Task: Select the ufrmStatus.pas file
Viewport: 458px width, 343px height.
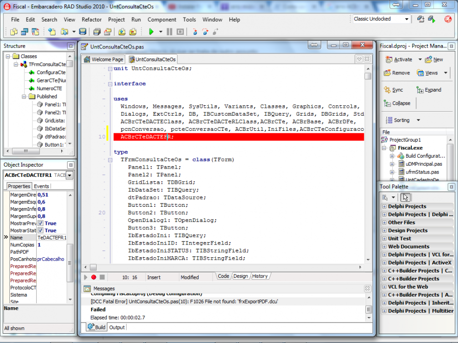Action: (422, 172)
